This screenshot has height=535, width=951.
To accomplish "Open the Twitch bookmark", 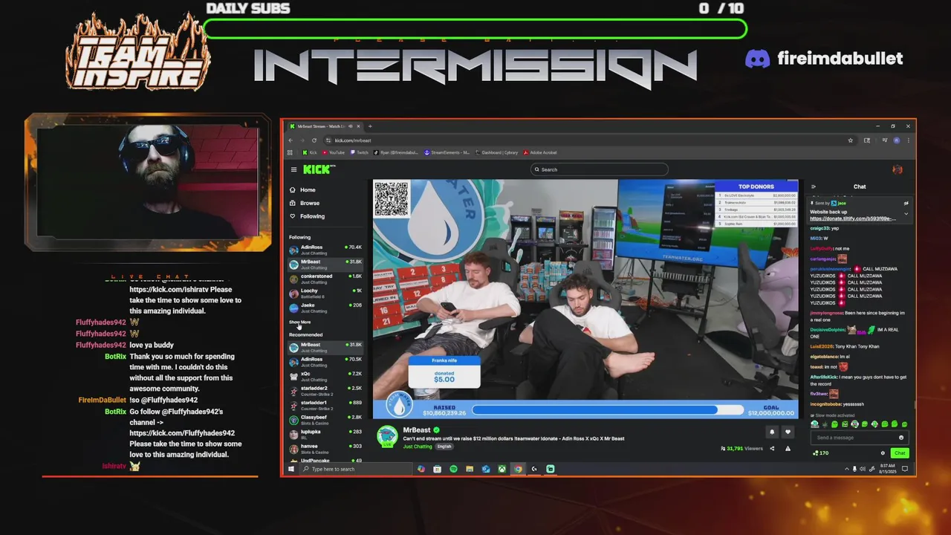I will pyautogui.click(x=359, y=152).
